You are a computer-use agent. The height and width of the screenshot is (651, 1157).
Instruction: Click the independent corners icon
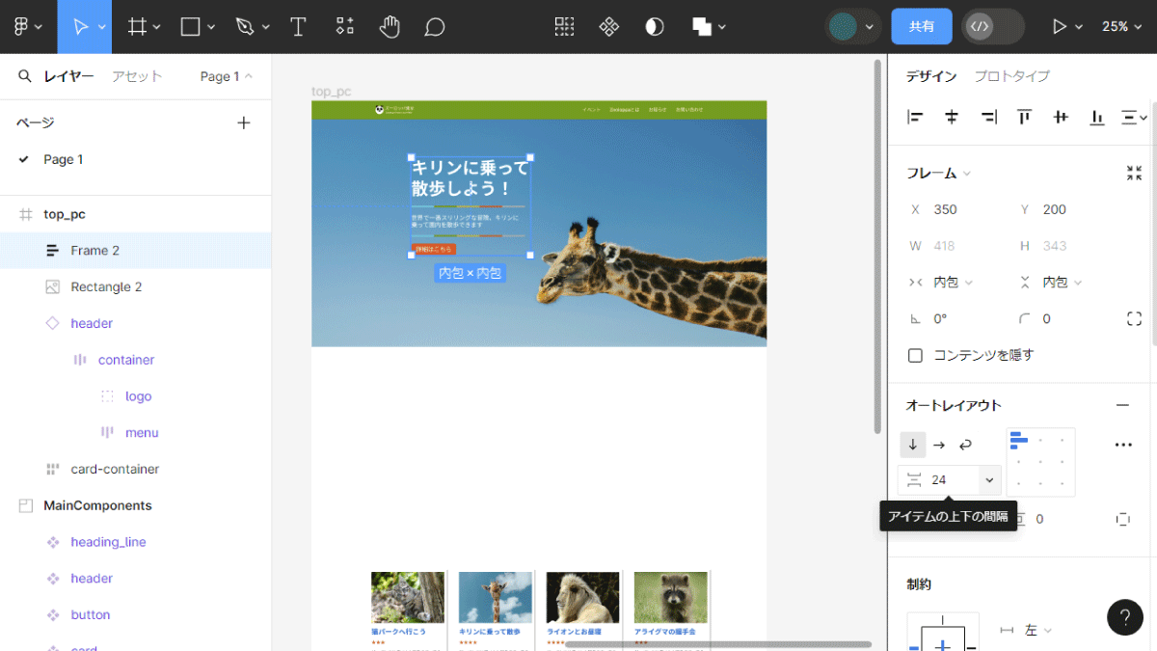(1134, 318)
